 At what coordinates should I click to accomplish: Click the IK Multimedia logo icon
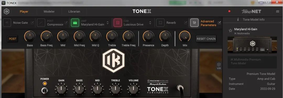[7, 11]
